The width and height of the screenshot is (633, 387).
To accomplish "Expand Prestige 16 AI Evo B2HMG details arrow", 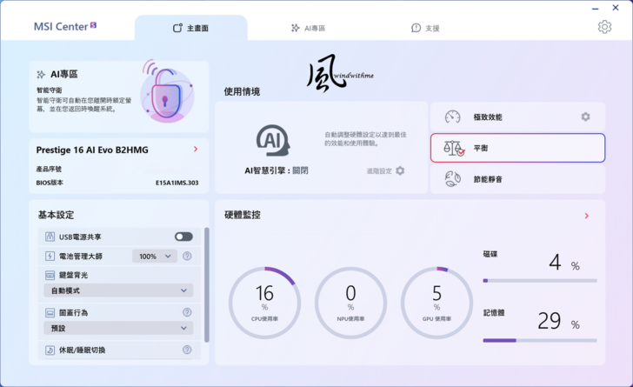I will click(x=196, y=149).
